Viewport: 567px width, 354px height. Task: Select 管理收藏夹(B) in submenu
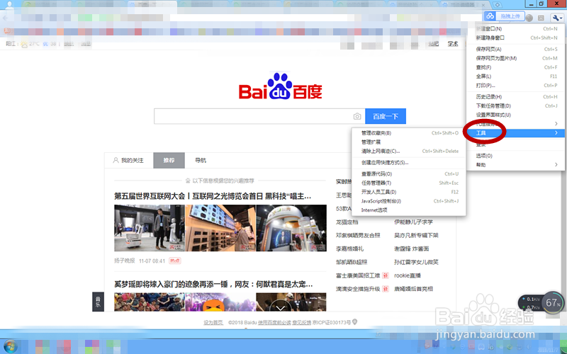tap(409, 133)
